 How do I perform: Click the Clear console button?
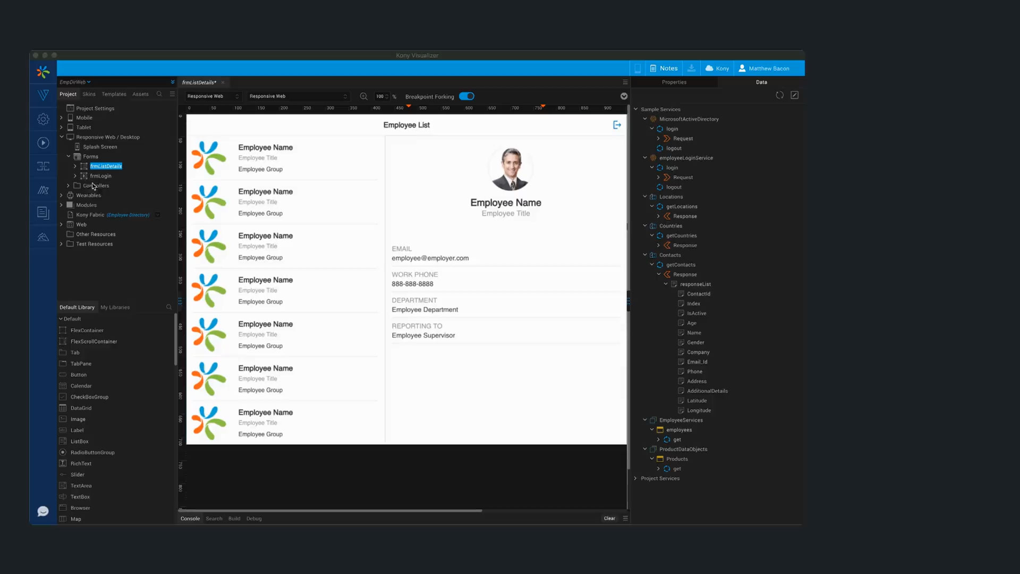click(x=609, y=519)
